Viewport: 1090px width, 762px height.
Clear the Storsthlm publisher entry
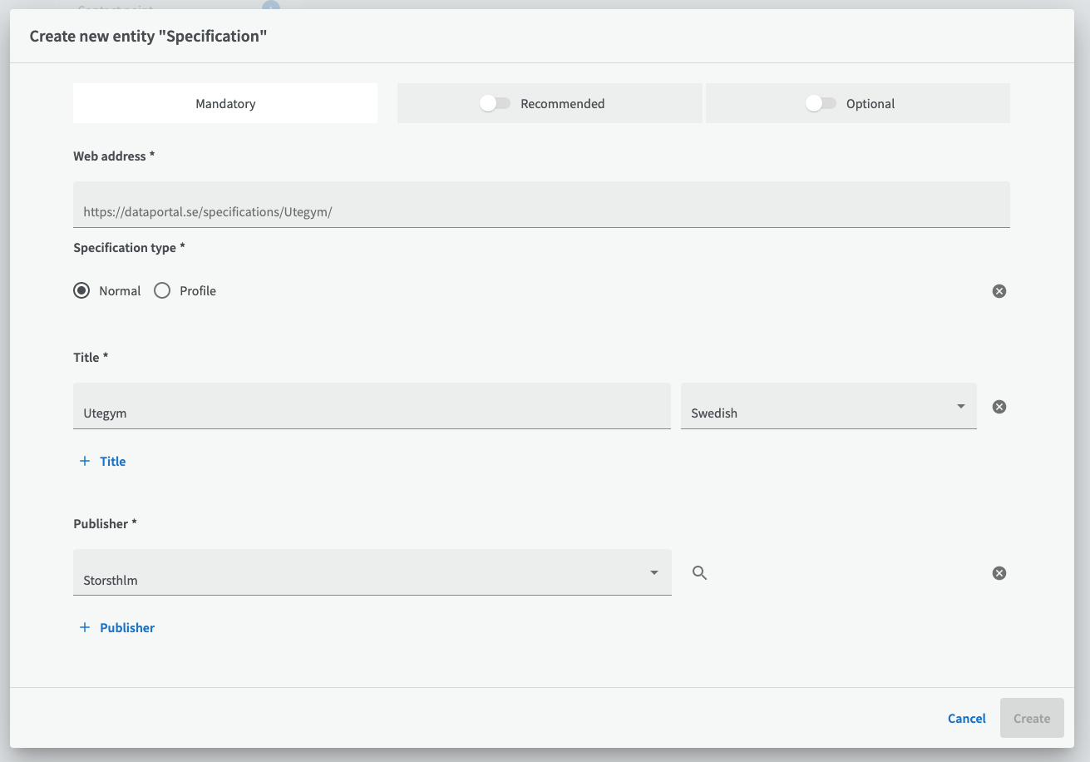click(999, 573)
